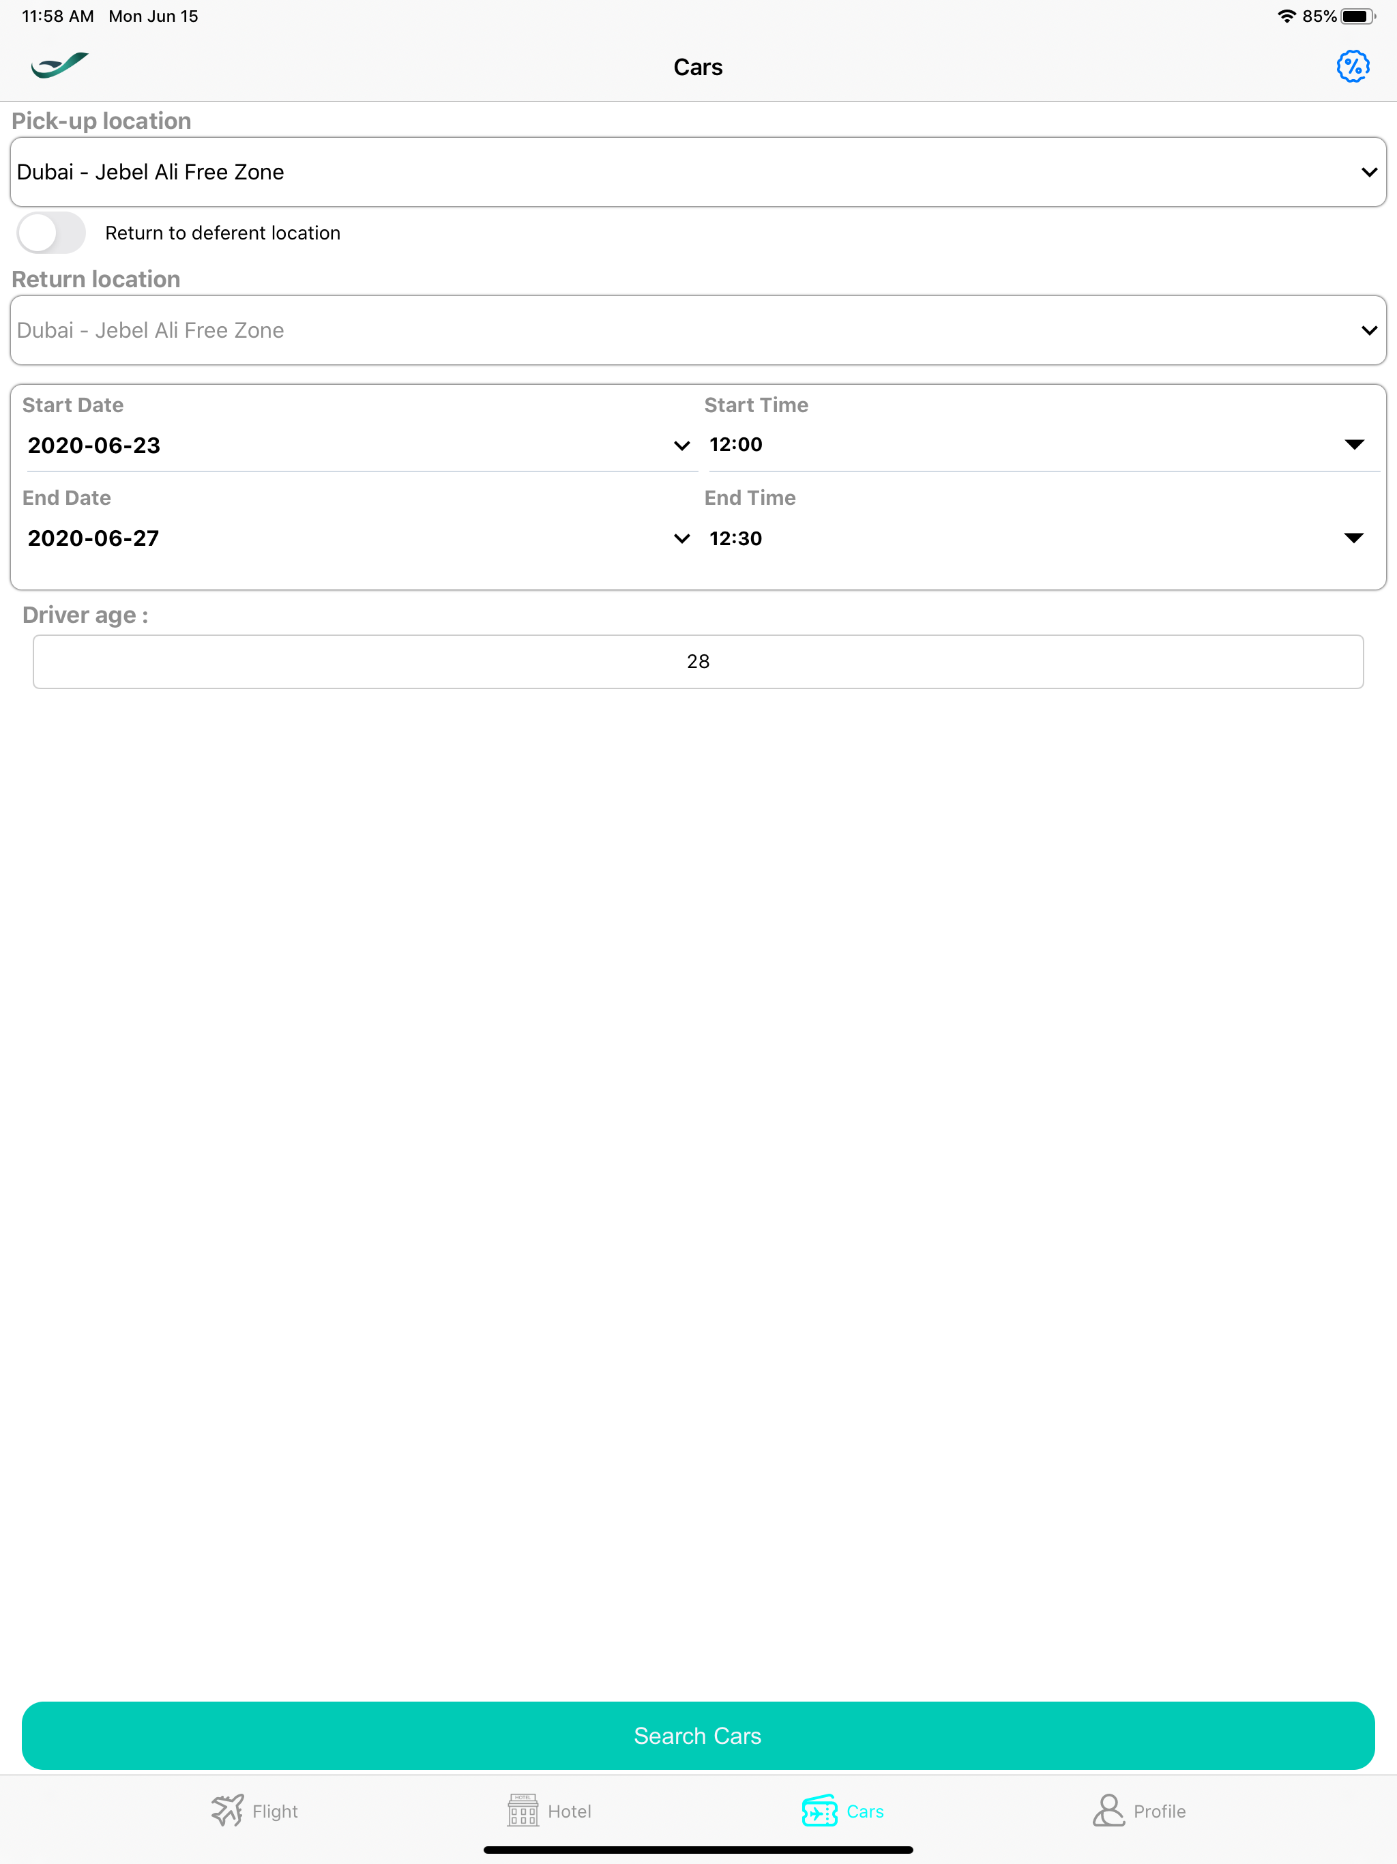This screenshot has height=1864, width=1397.
Task: Switch to the Hotel tab
Action: tap(549, 1811)
